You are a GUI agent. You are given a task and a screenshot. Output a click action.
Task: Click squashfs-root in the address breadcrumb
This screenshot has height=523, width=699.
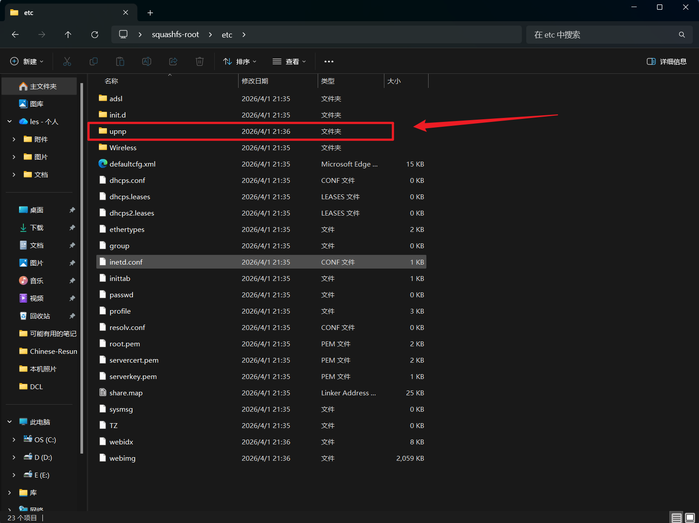(x=175, y=34)
